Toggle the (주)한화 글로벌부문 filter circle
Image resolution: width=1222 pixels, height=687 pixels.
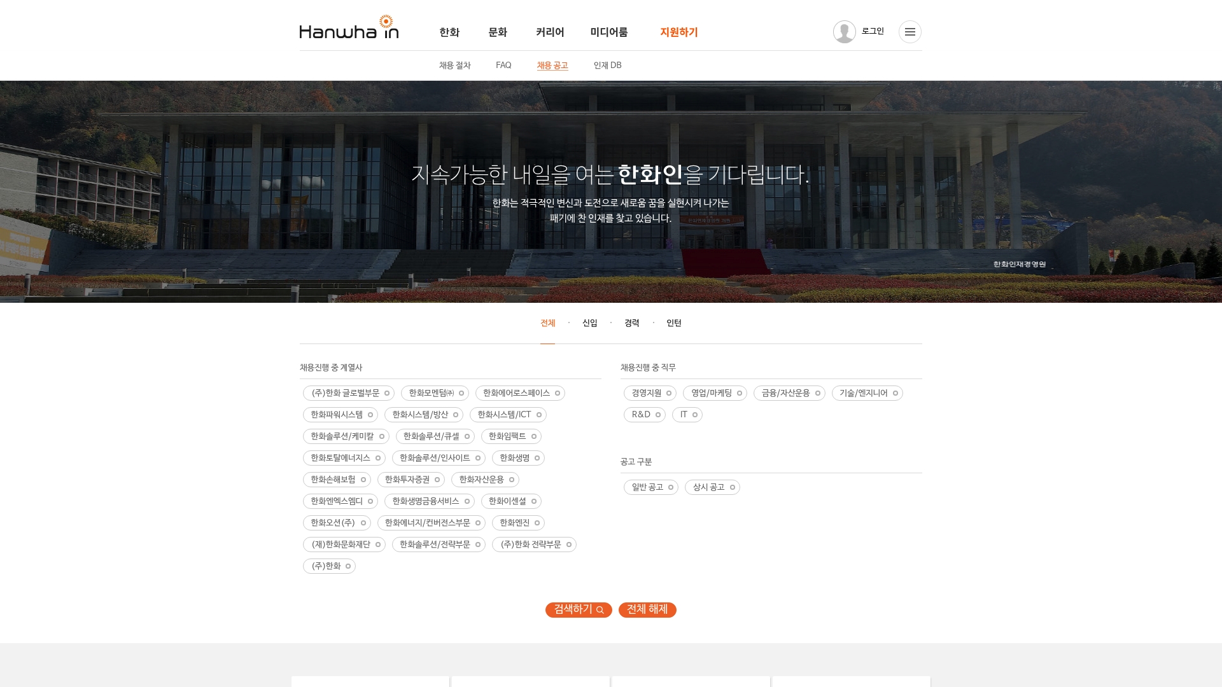pos(386,393)
